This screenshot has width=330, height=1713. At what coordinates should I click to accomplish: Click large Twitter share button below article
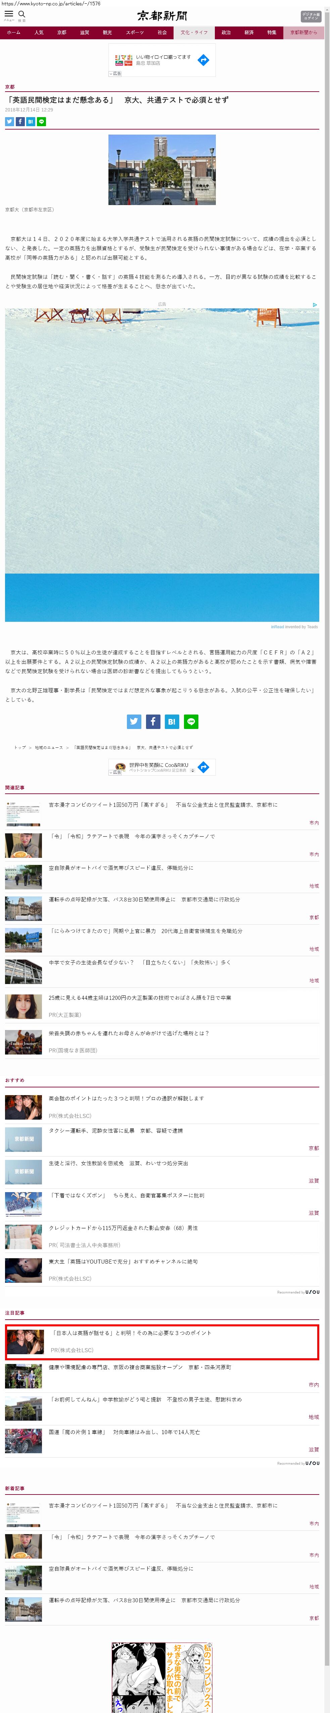tap(134, 722)
